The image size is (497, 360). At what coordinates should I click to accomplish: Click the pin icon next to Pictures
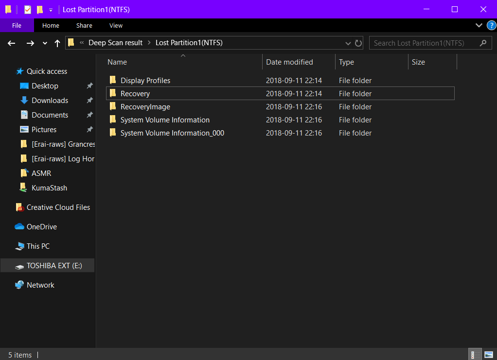click(89, 129)
